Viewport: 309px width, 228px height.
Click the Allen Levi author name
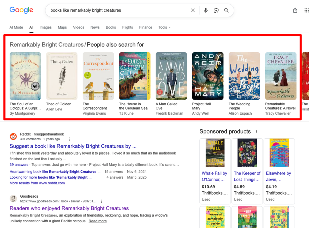[54, 109]
